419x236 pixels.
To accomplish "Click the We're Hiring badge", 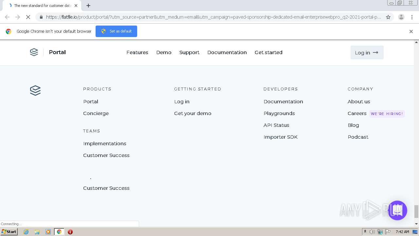I will [387, 114].
